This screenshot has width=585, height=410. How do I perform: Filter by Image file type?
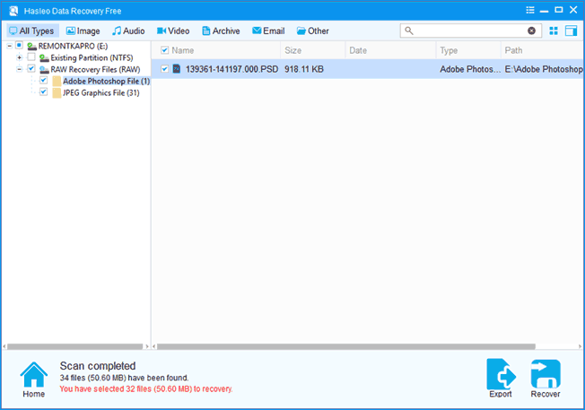[83, 31]
